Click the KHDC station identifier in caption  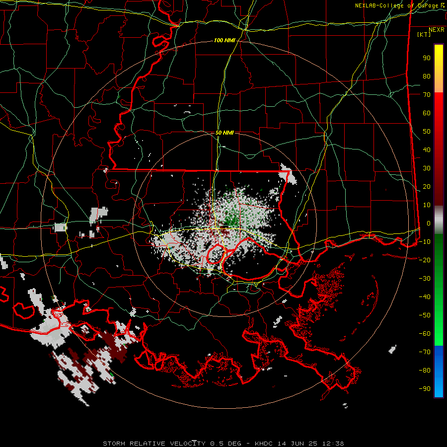(x=264, y=444)
